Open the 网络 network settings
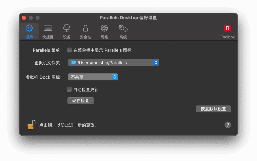Viewport: 257px width, 161px height. pyautogui.click(x=104, y=31)
